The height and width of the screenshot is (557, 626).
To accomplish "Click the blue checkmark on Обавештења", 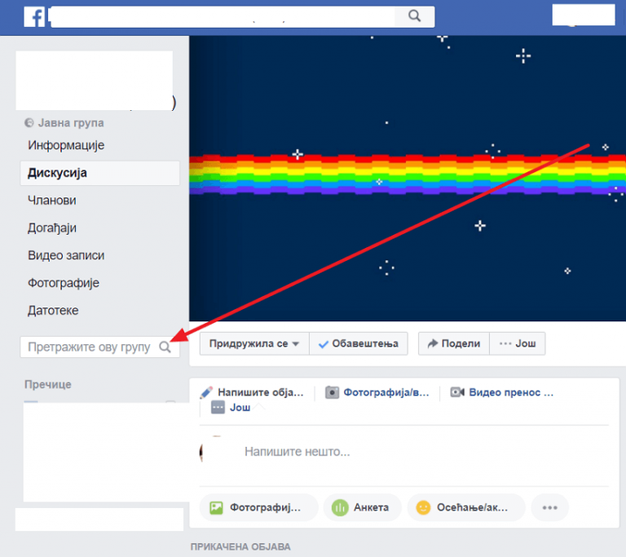I will point(324,344).
